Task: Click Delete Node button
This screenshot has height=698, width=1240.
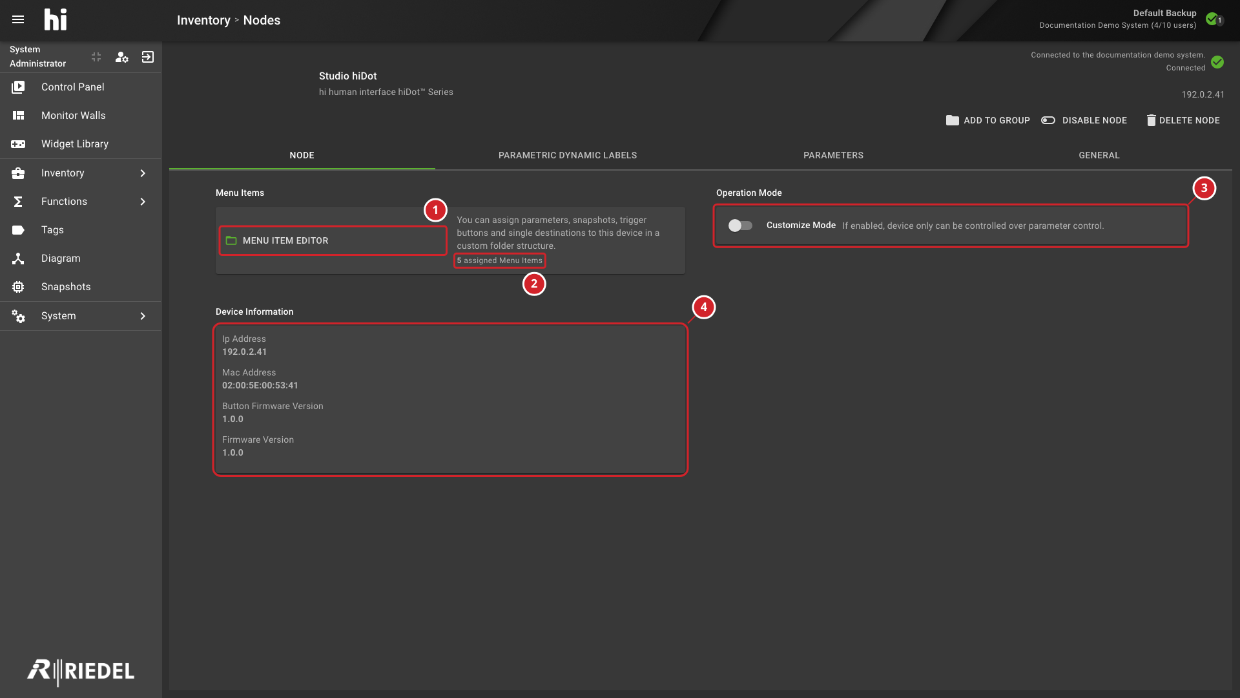Action: [1183, 120]
